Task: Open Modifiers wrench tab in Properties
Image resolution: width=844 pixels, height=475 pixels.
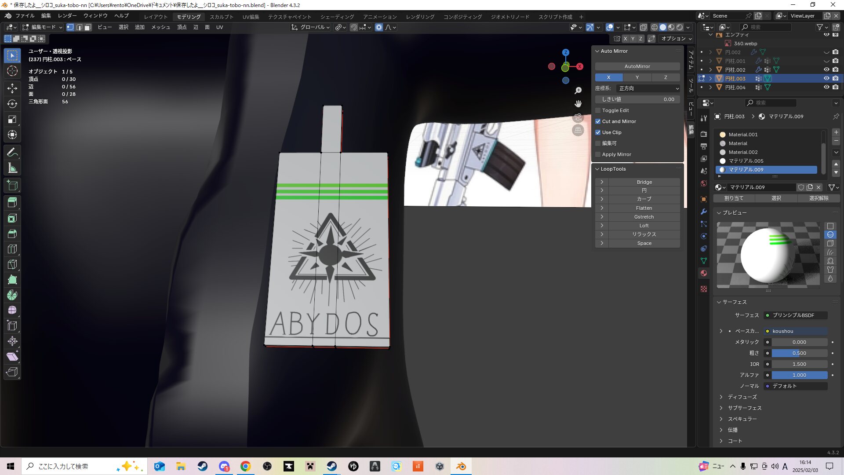Action: [704, 212]
